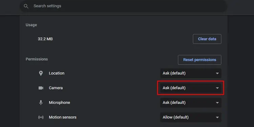This screenshot has height=127, width=254.
Task: Click the Motion sensors signal icon
Action: pyautogui.click(x=41, y=117)
